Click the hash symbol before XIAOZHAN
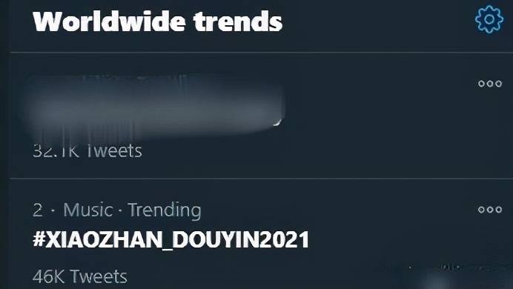Image resolution: width=513 pixels, height=289 pixels. [x=39, y=239]
